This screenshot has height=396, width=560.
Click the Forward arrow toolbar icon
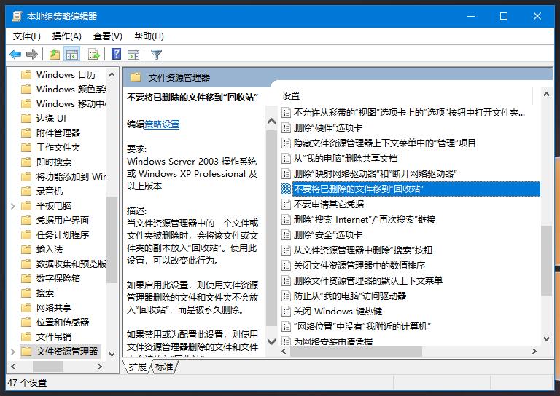(31, 54)
